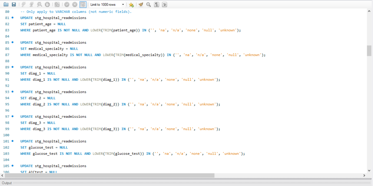Image resolution: width=373 pixels, height=186 pixels.
Task: Stop query execution with the hand icon
Action: point(47,4)
